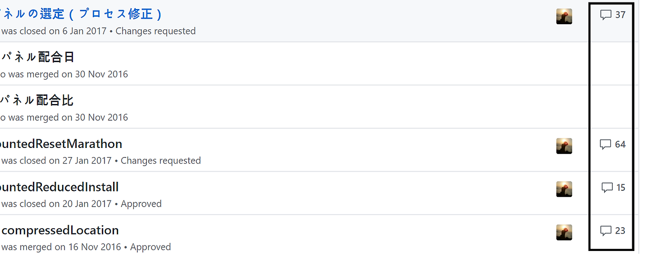Image resolution: width=646 pixels, height=256 pixels.
Task: Open the compressedLocation pull request title
Action: [60, 230]
